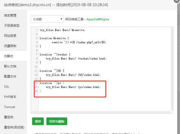The width and height of the screenshot is (180, 134).
Task: Click the 'location @rewrite {' line
Action: (54, 38)
